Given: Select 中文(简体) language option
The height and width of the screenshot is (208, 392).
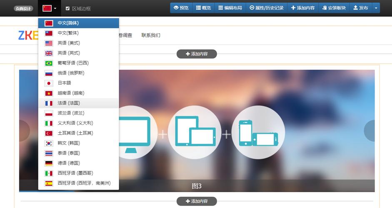Looking at the screenshot, I should (78, 23).
